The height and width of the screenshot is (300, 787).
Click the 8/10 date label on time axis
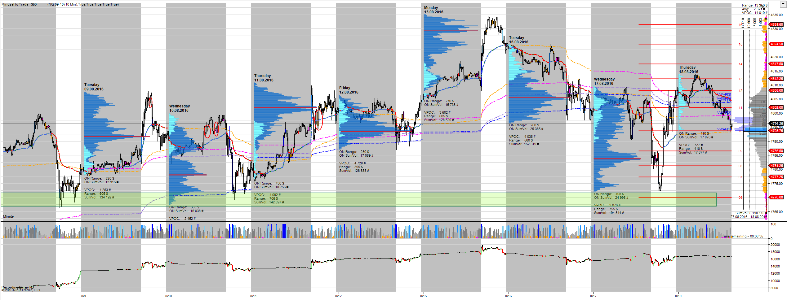coord(169,296)
